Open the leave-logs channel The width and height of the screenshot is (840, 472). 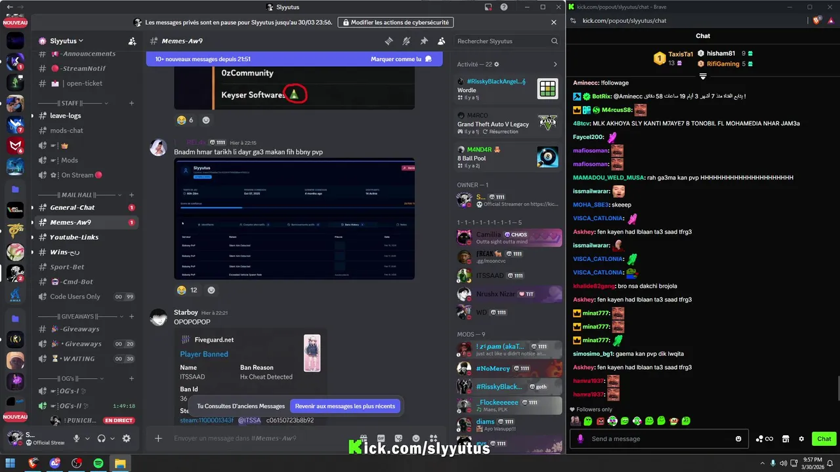click(x=85, y=115)
